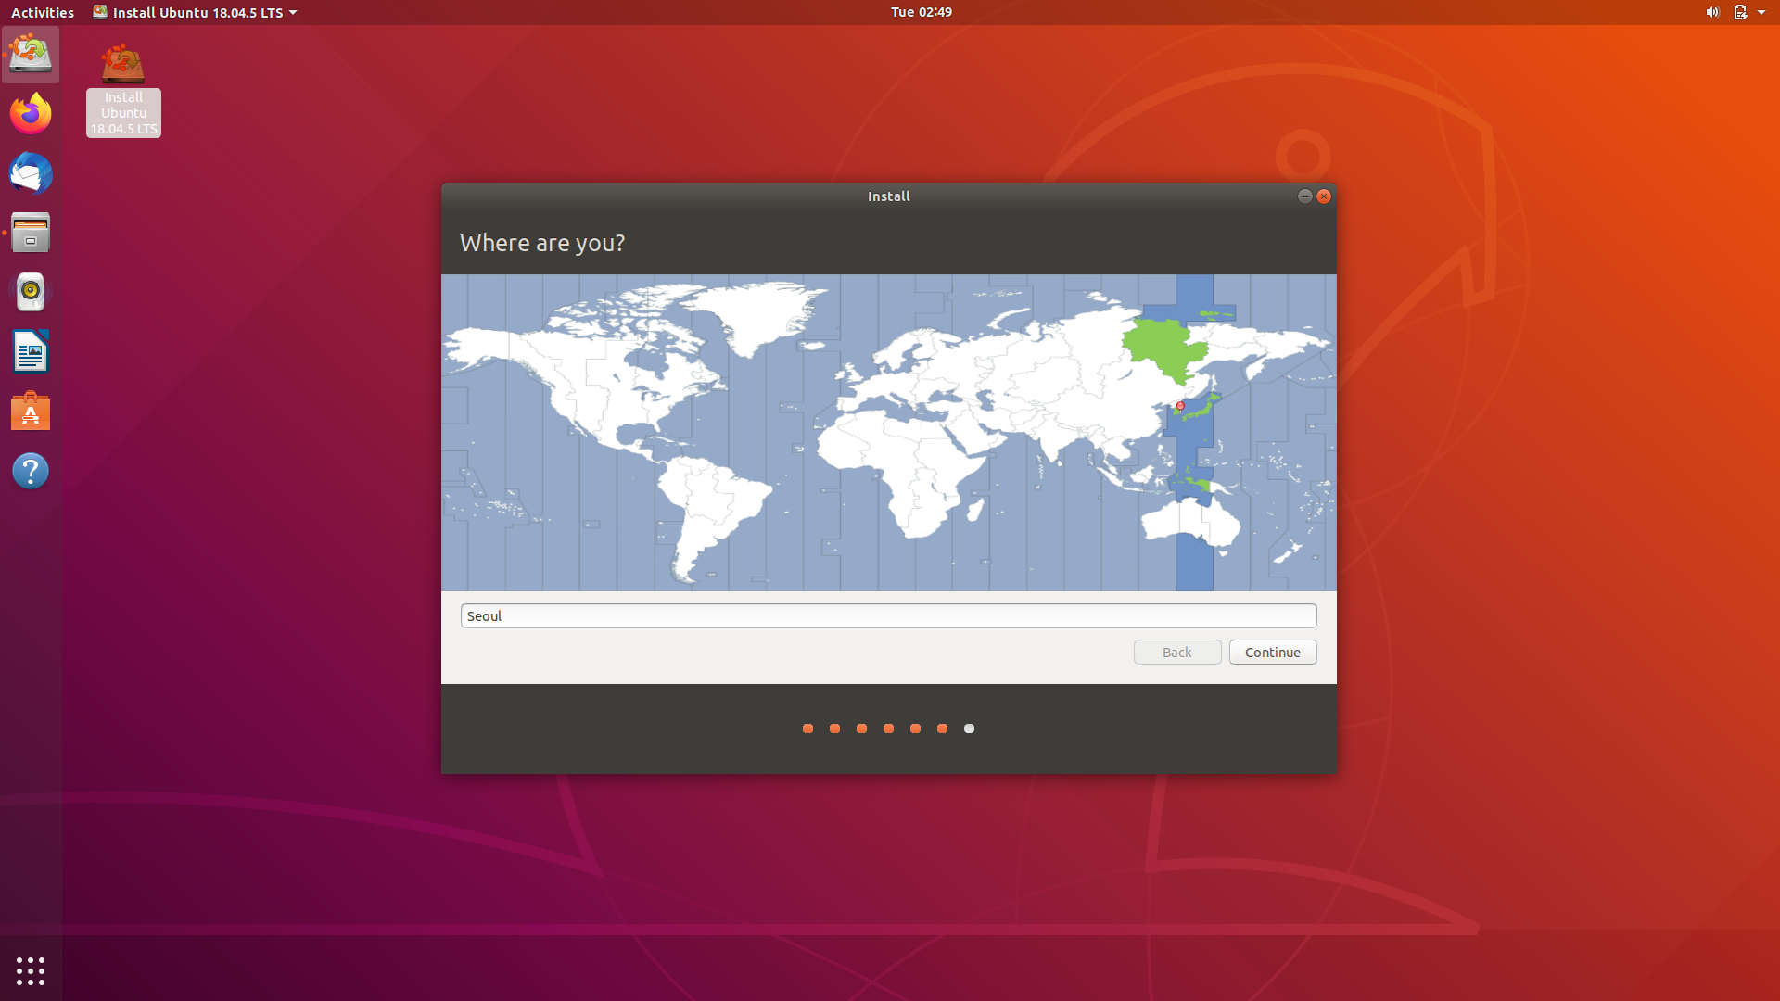Open Firefox from the dock
This screenshot has width=1780, height=1001.
coord(31,114)
